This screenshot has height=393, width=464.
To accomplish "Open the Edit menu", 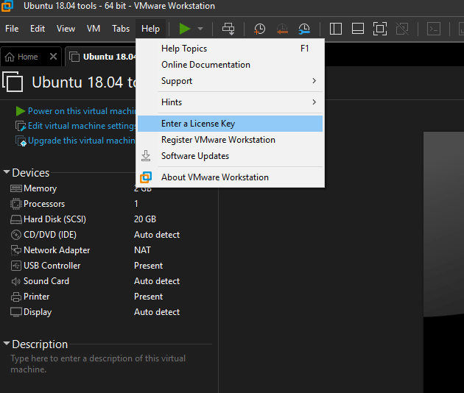I will point(38,29).
